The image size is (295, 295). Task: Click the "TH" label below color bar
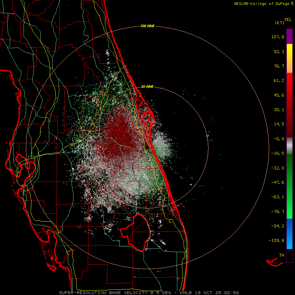coord(282,255)
